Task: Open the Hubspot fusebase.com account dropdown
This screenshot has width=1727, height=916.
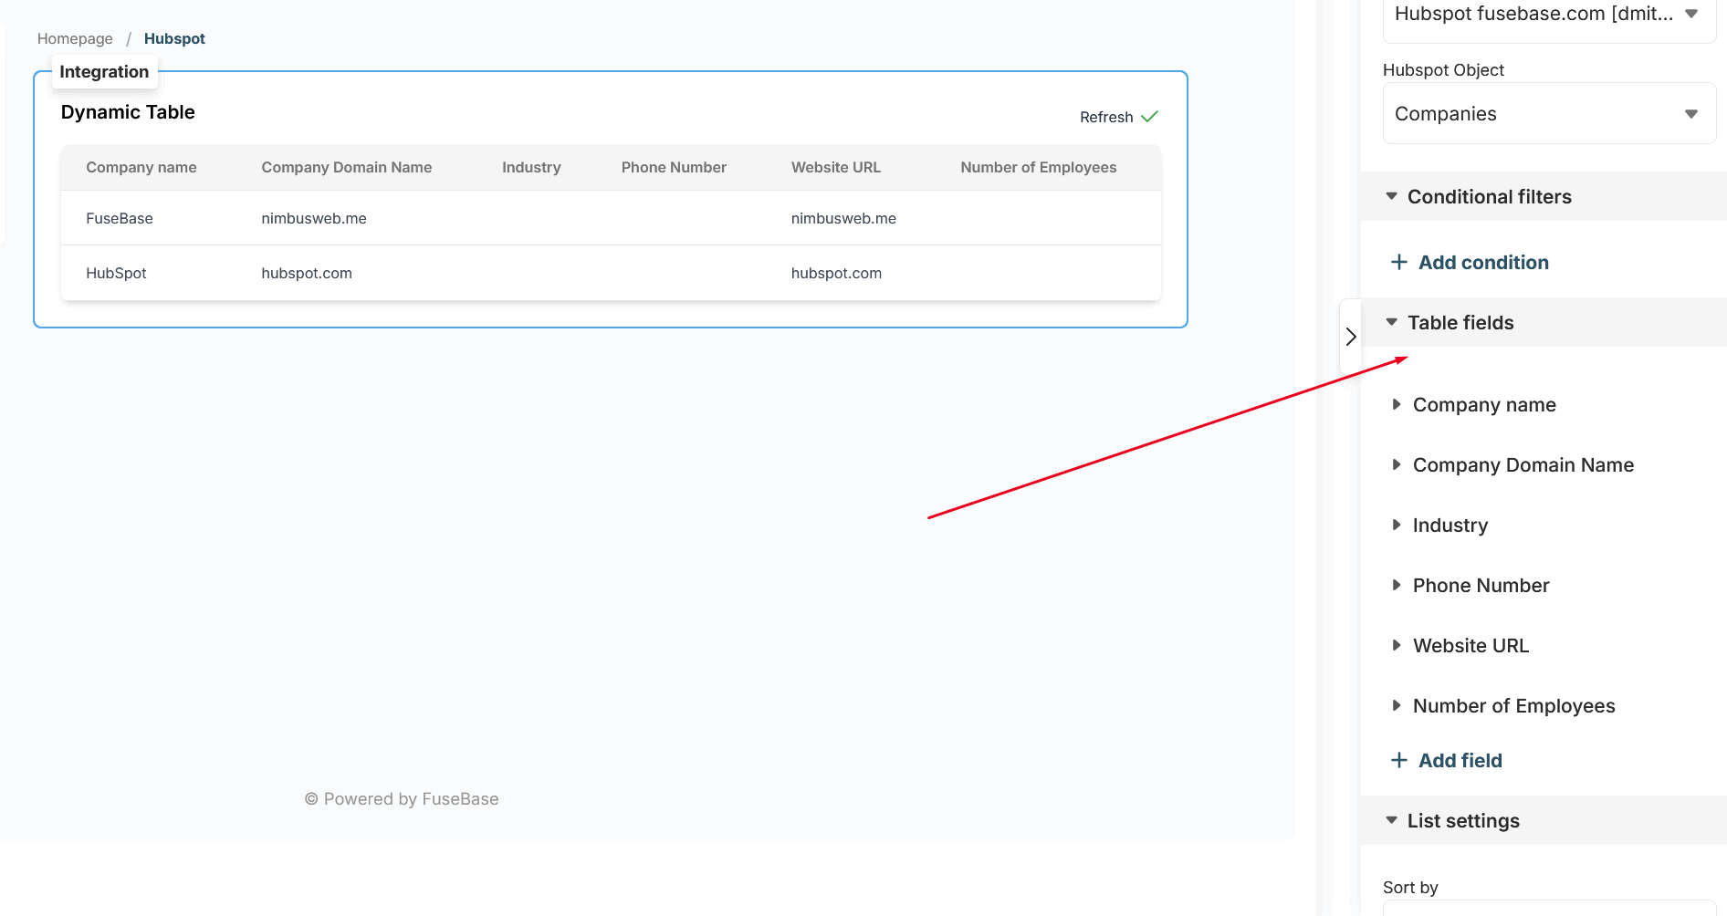Action: 1549,15
